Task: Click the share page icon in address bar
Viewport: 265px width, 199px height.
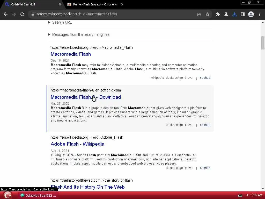Action: 199,15
